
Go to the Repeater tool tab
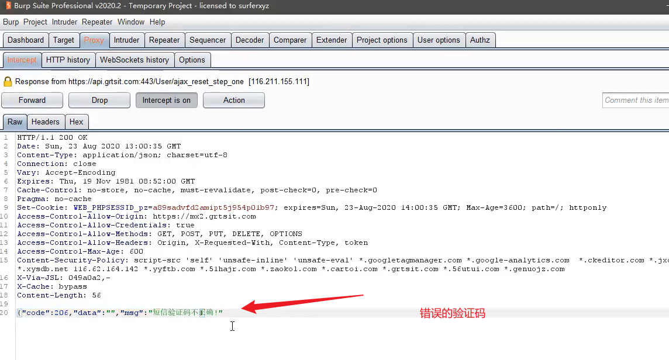(164, 40)
